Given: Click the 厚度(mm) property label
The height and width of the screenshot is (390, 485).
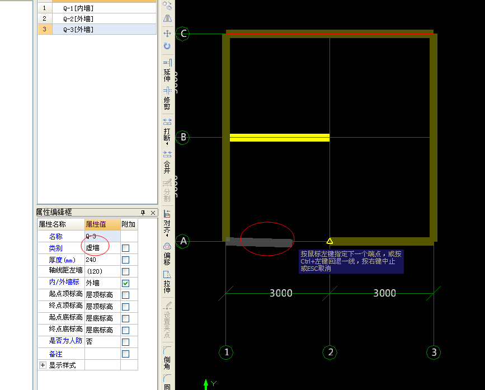Looking at the screenshot, I should [x=62, y=260].
